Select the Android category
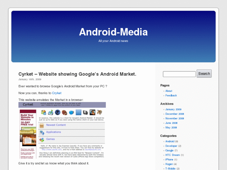227x170 pixels. pos(170,141)
